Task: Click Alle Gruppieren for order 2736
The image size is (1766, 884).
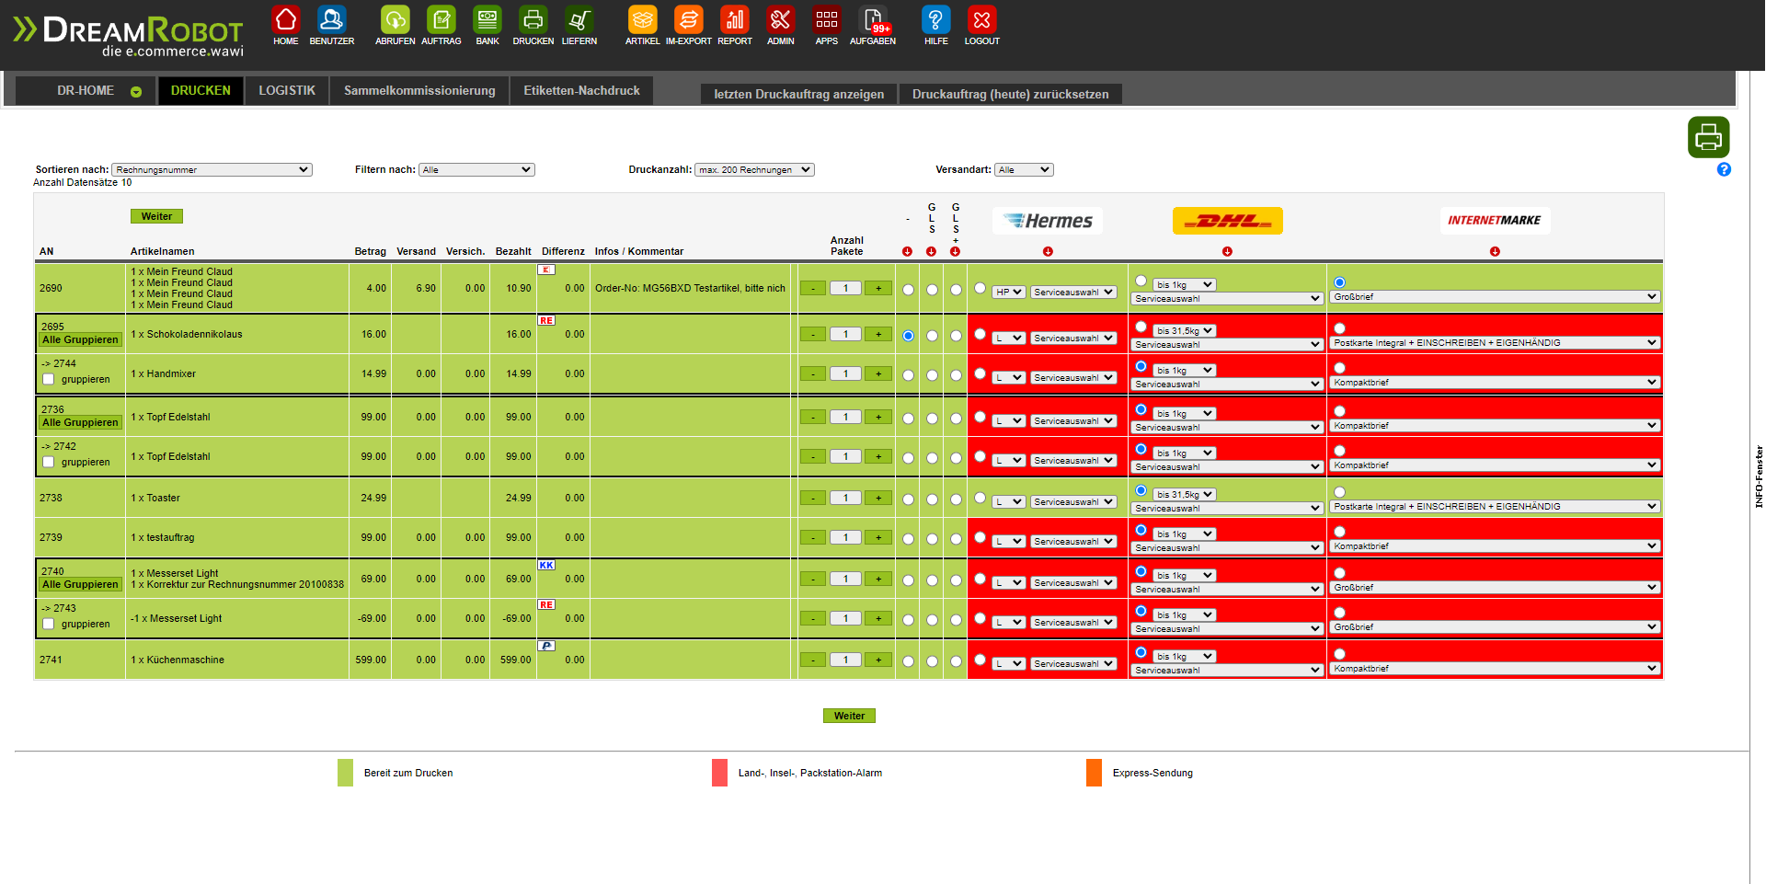Action: tap(80, 422)
